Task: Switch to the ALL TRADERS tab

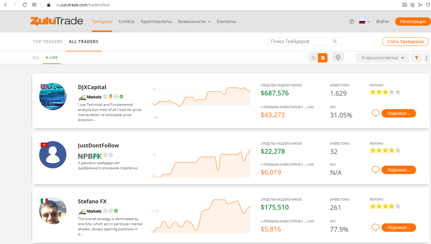Action: (x=84, y=42)
